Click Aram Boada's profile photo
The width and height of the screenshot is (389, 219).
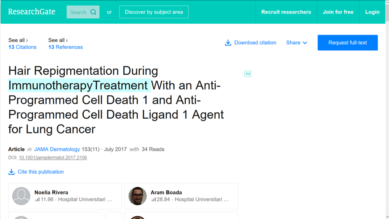coord(138,196)
